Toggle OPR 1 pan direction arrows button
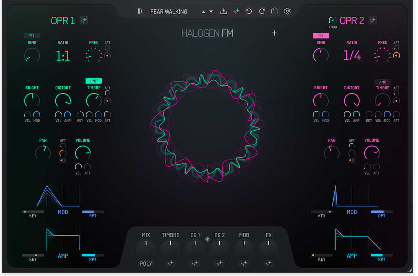The image size is (418, 276). point(62,160)
